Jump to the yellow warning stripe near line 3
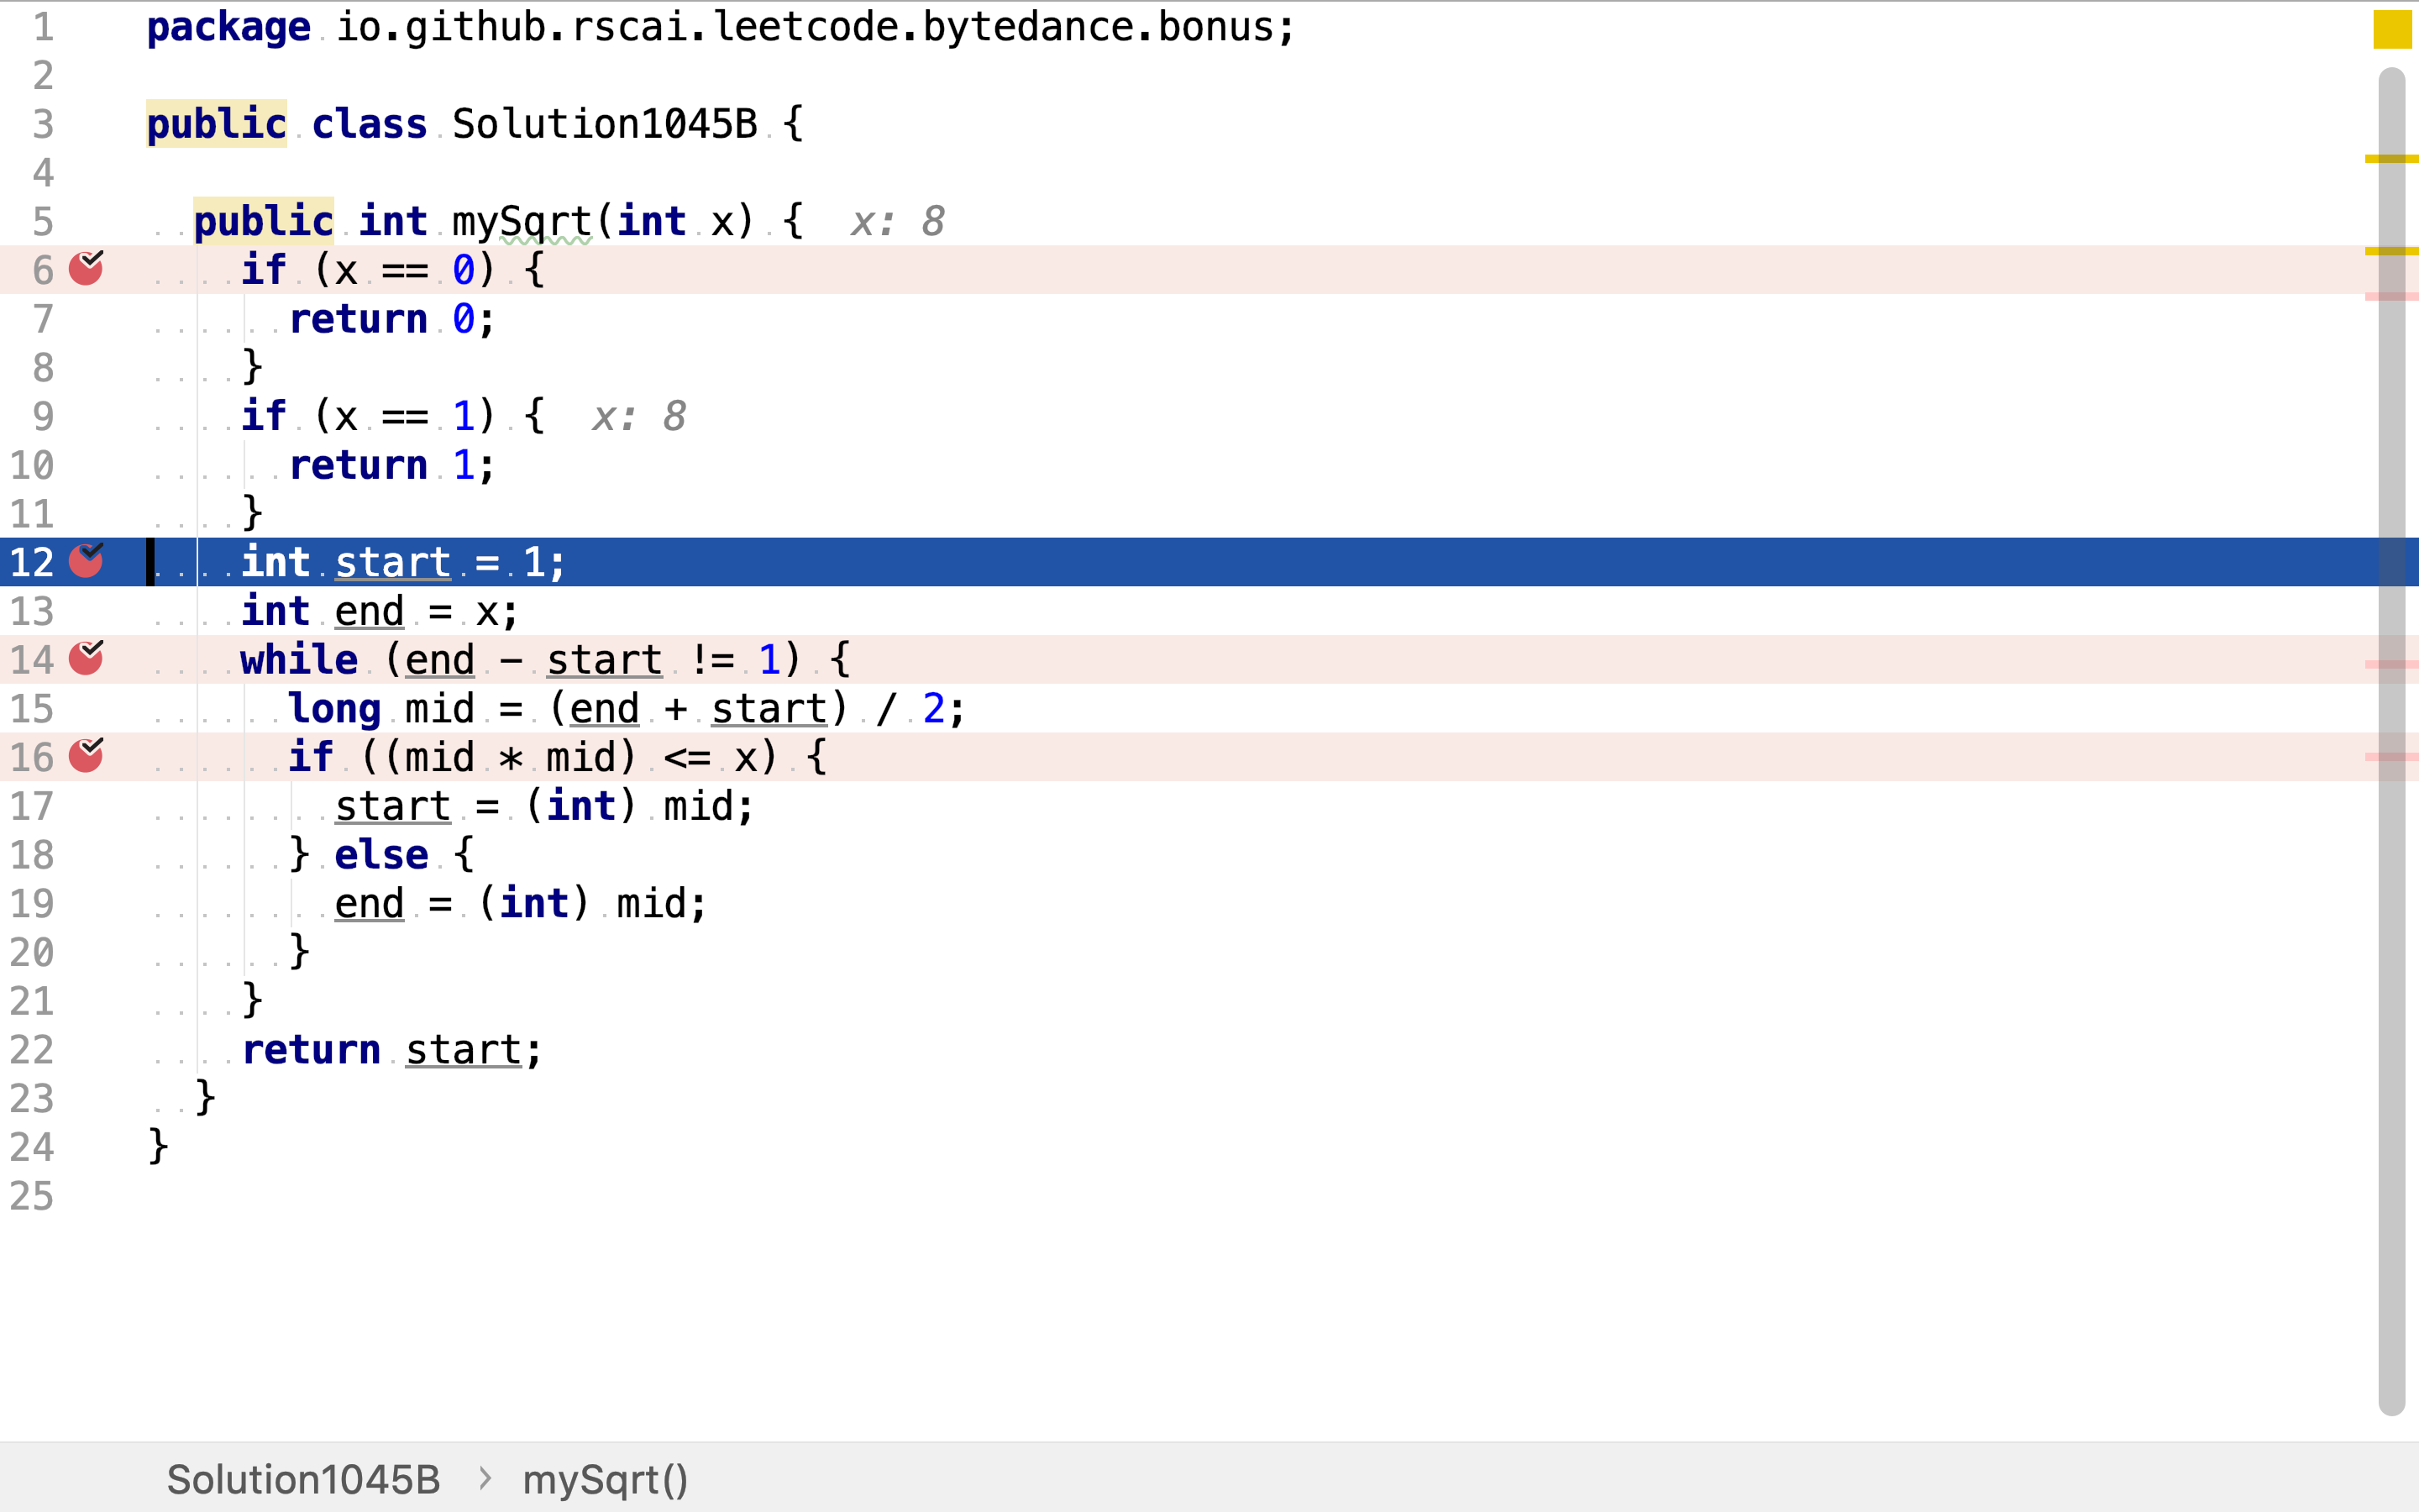Image resolution: width=2419 pixels, height=1512 pixels. (2391, 159)
